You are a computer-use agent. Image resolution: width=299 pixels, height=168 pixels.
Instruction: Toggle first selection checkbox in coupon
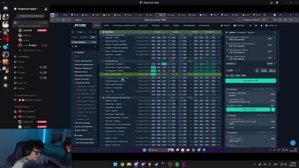pyautogui.click(x=227, y=37)
